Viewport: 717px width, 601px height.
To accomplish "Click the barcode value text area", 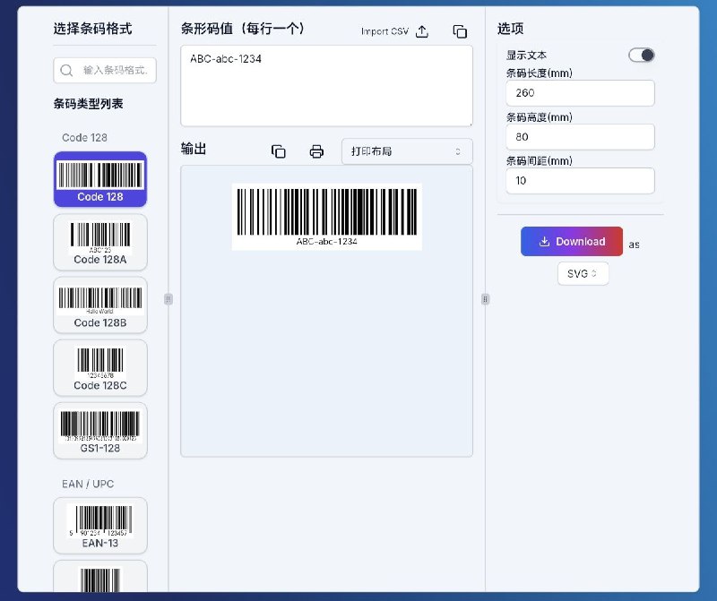I will [326, 85].
